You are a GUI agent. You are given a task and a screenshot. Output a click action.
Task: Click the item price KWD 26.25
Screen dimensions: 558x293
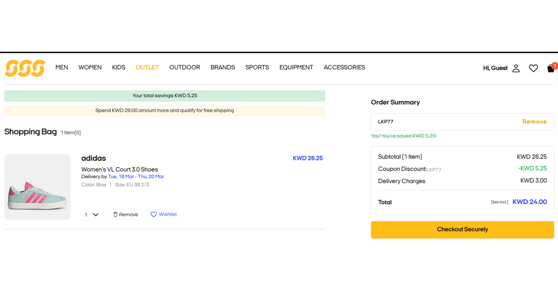(308, 158)
